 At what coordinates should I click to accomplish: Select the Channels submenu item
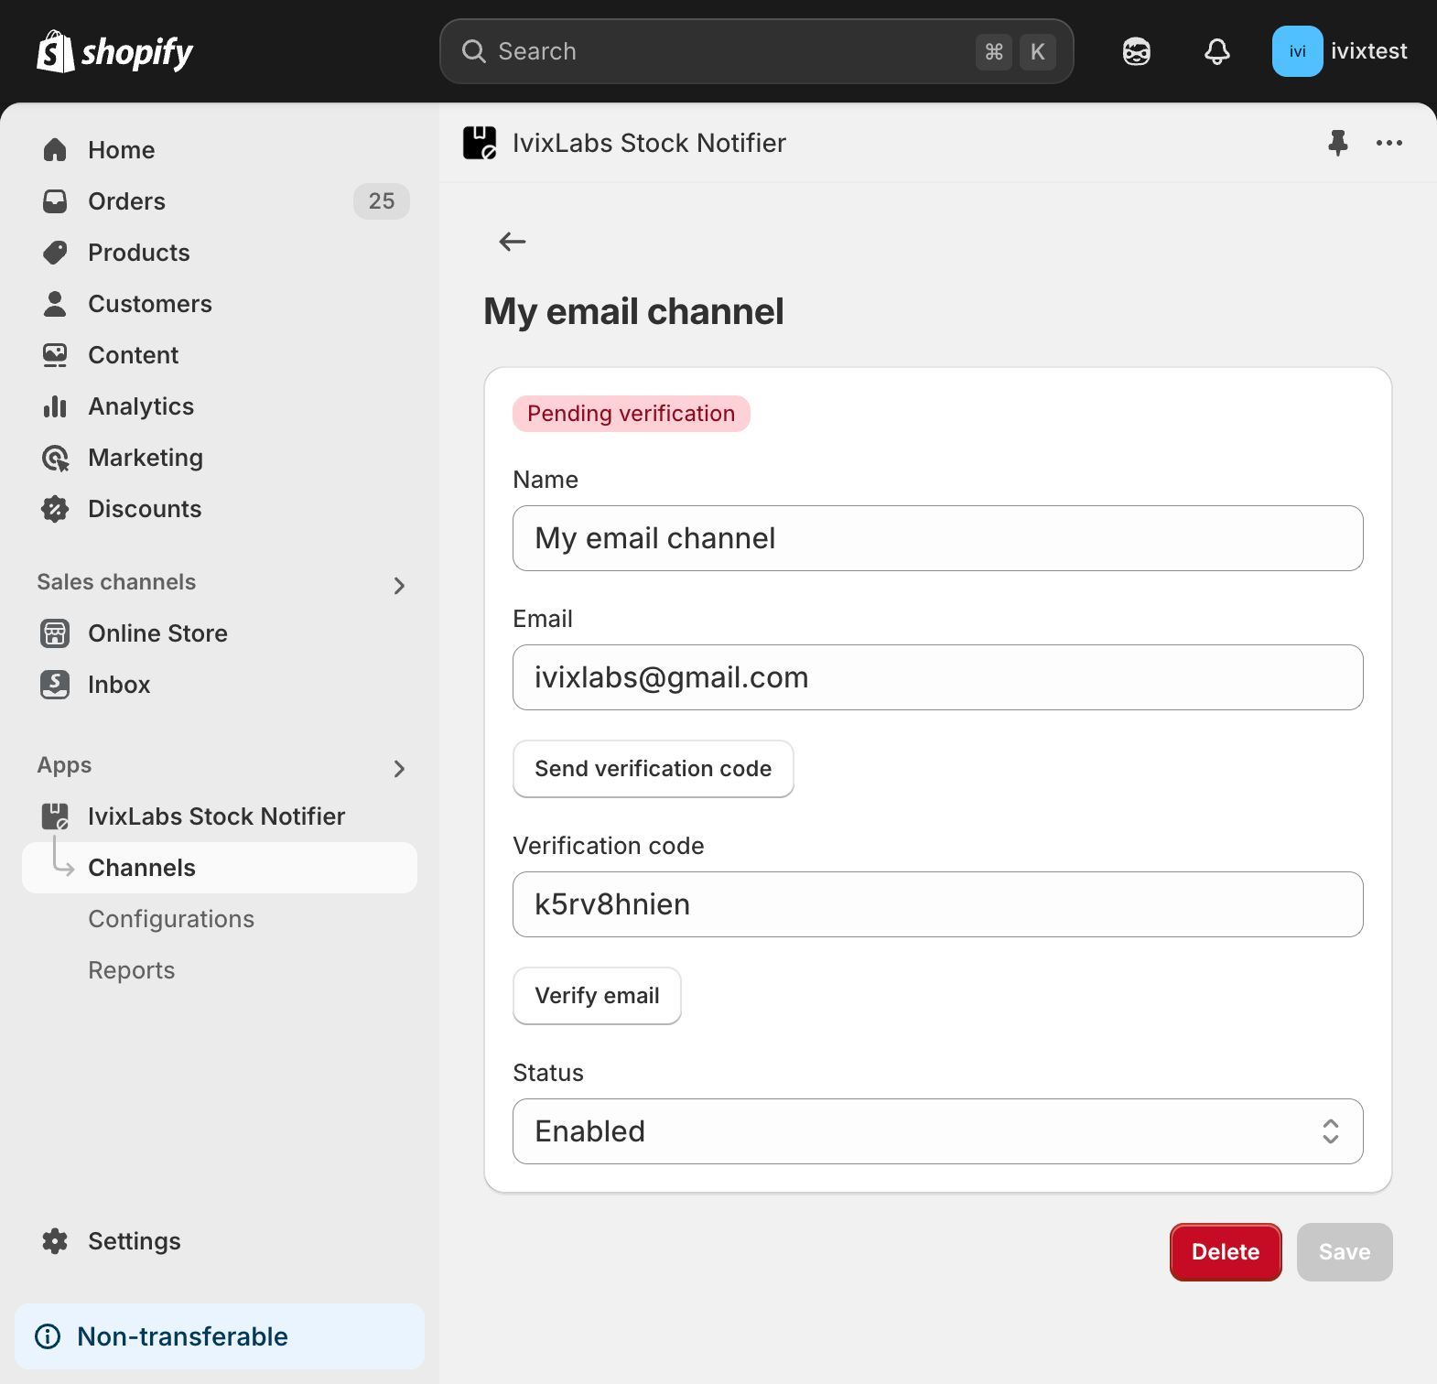coord(220,868)
